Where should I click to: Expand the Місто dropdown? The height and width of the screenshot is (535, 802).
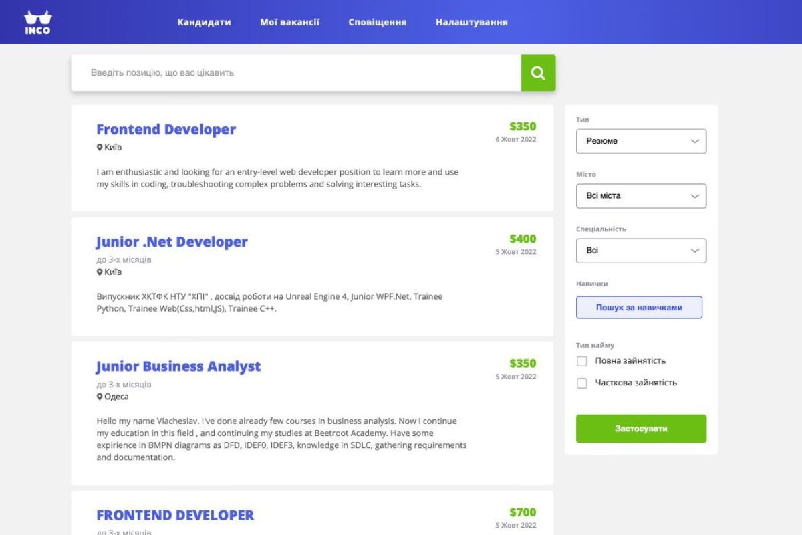640,196
